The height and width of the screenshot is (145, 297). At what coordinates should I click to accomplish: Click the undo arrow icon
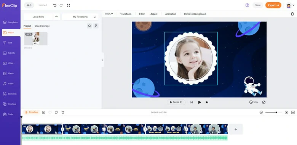click(55, 5)
